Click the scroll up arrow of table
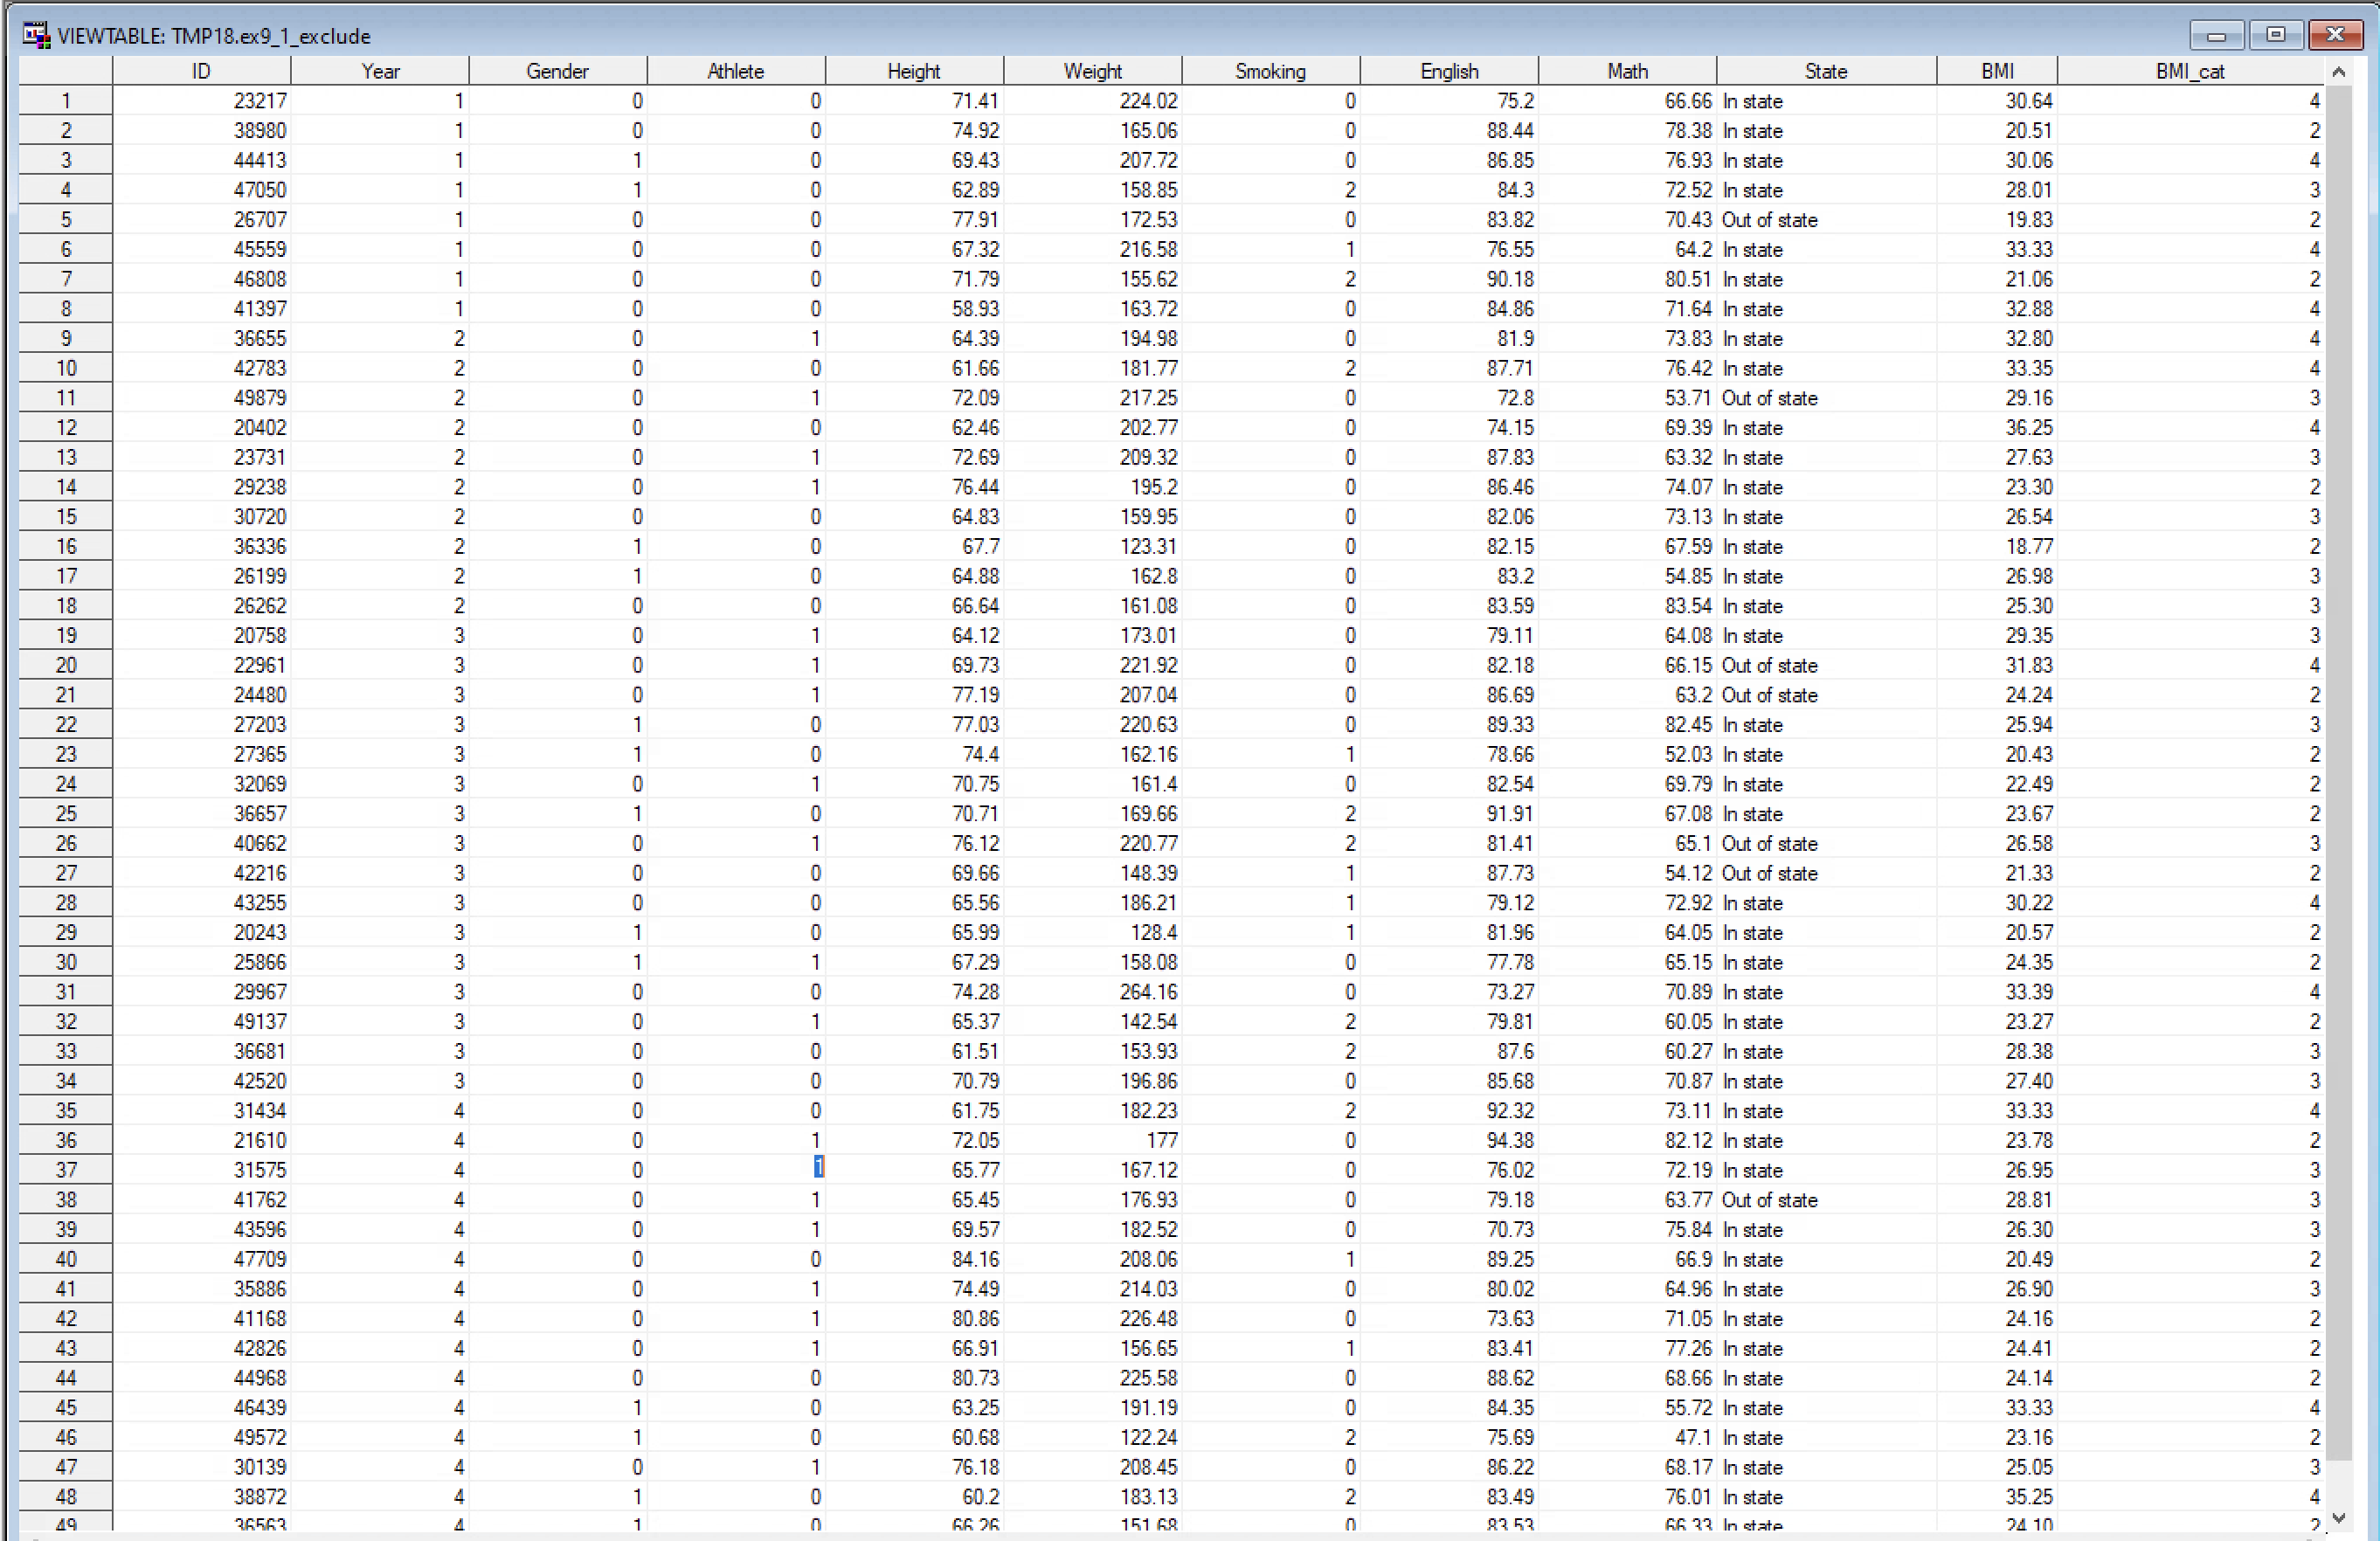Viewport: 2380px width, 1541px height. point(2338,72)
